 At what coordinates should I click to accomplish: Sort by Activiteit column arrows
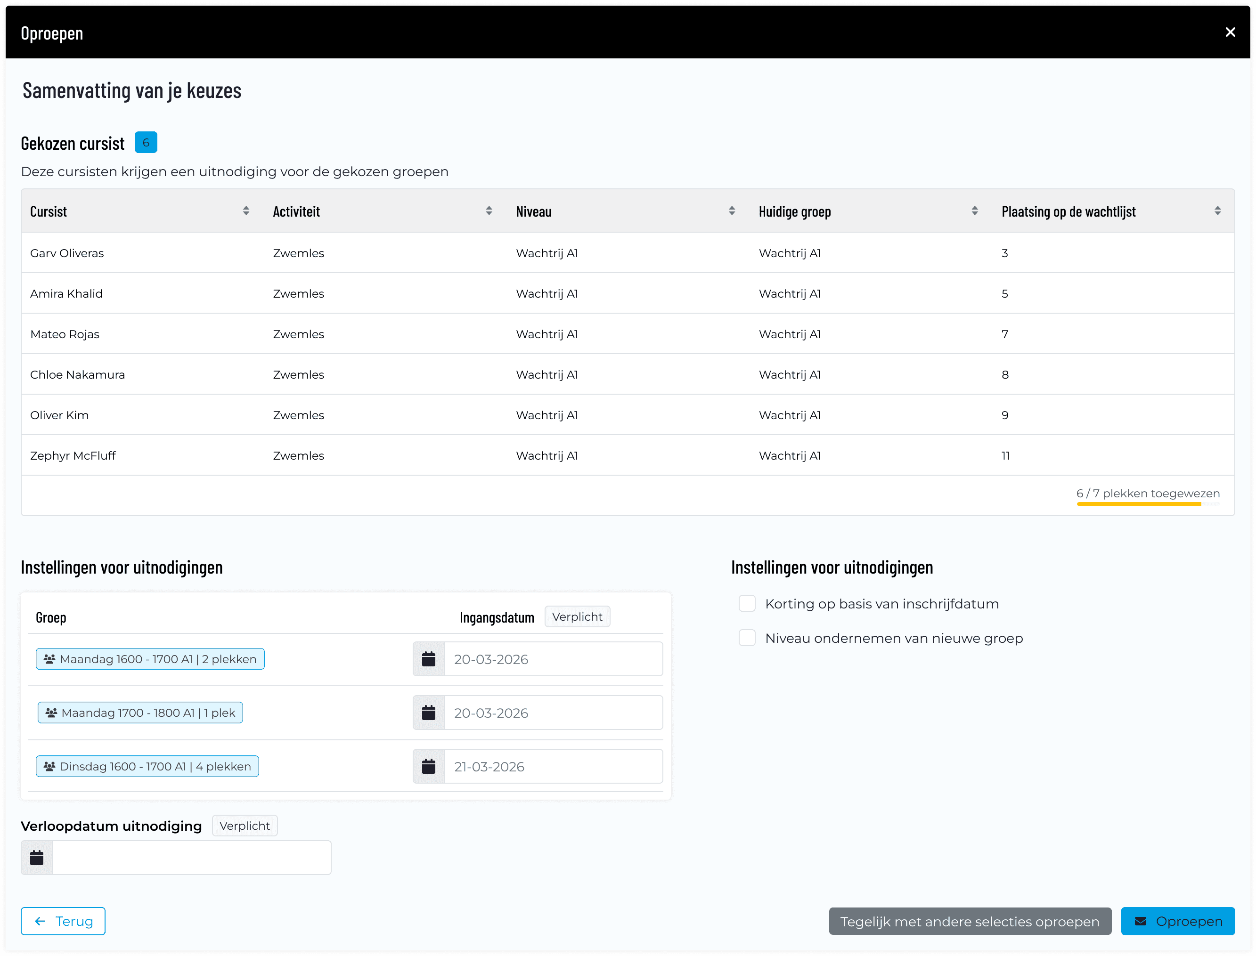click(489, 211)
